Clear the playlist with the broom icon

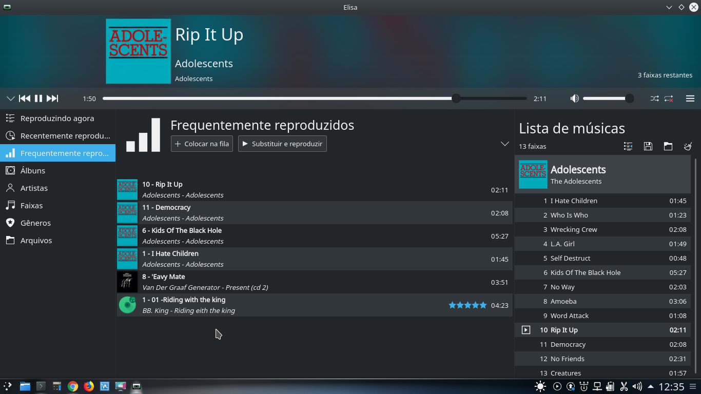click(x=688, y=146)
